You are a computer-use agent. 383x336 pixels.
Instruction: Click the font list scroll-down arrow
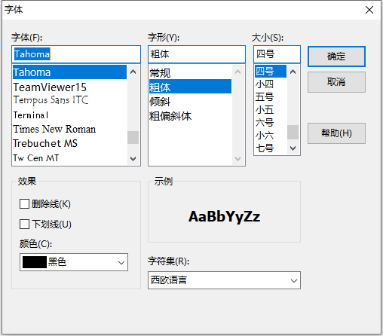(x=133, y=158)
